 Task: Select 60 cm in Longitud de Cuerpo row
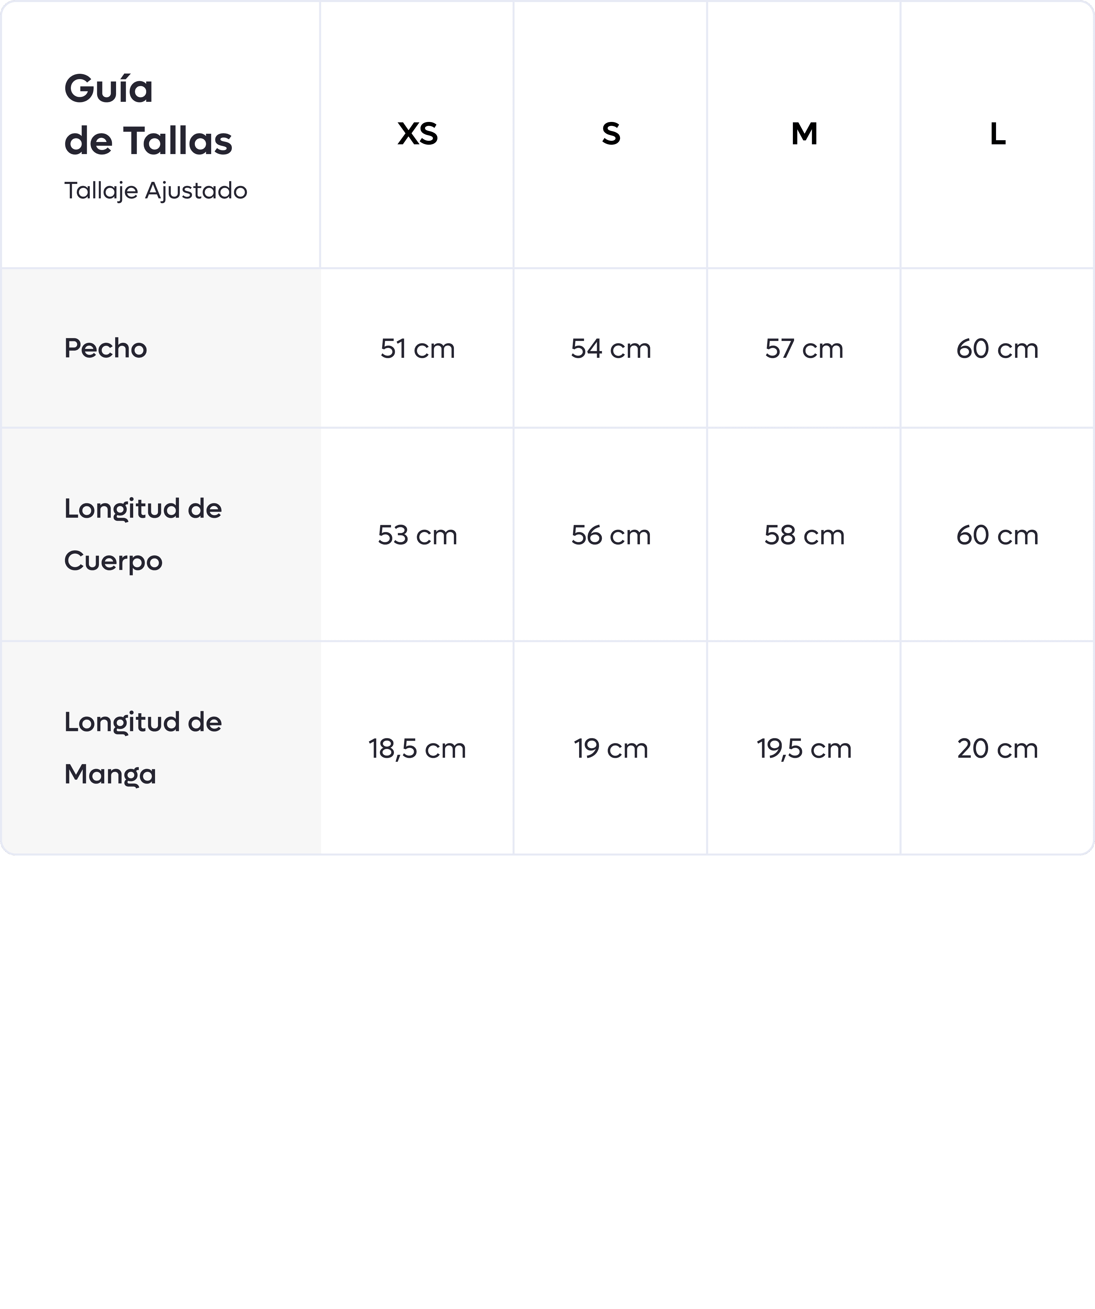pos(997,535)
